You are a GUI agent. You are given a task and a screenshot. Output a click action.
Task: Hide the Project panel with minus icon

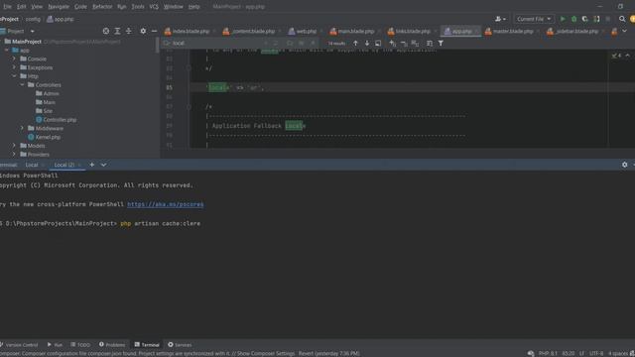(155, 31)
